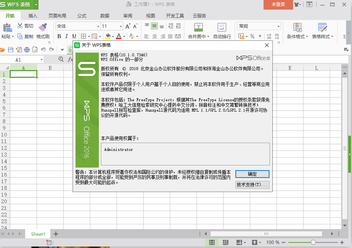Increase indent in the alignment group
The width and height of the screenshot is (352, 248).
[178, 26]
